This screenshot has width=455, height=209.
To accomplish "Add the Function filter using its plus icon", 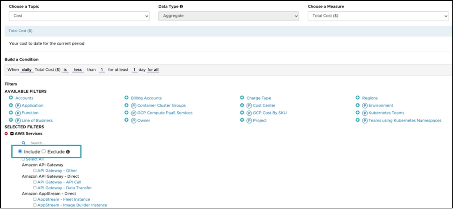I will click(11, 112).
